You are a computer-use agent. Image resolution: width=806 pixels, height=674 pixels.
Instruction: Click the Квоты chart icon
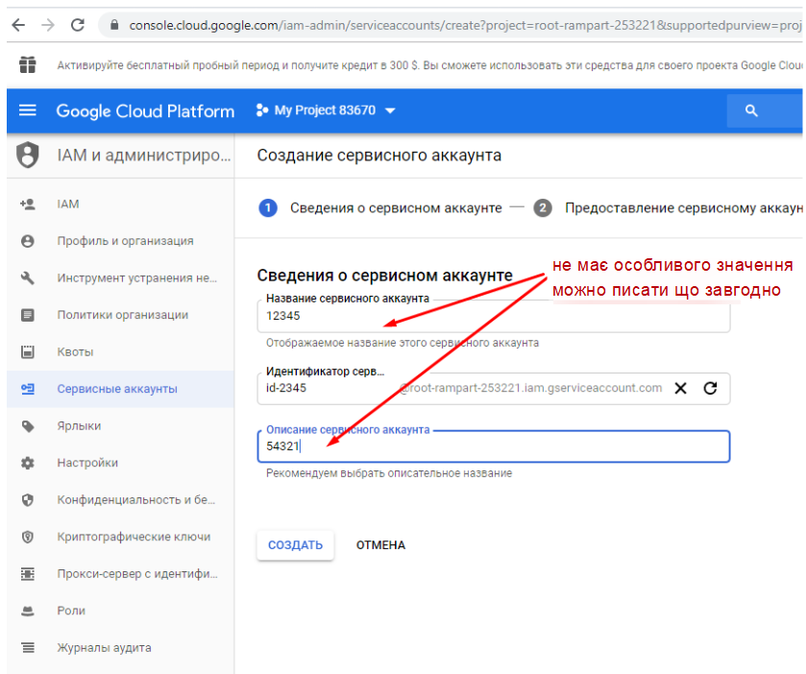pyautogui.click(x=28, y=352)
